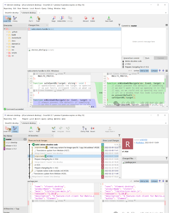Viewport: 170px width, 213px height.
Task: Open Changed files dropdown in top window
Action: [x=38, y=25]
